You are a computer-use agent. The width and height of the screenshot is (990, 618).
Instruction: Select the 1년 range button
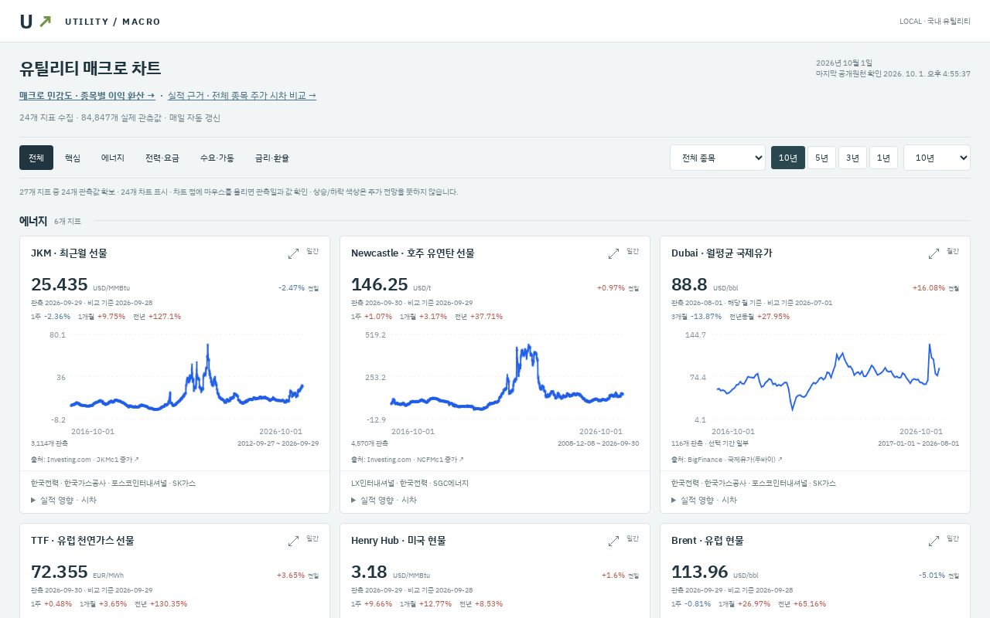pos(883,158)
